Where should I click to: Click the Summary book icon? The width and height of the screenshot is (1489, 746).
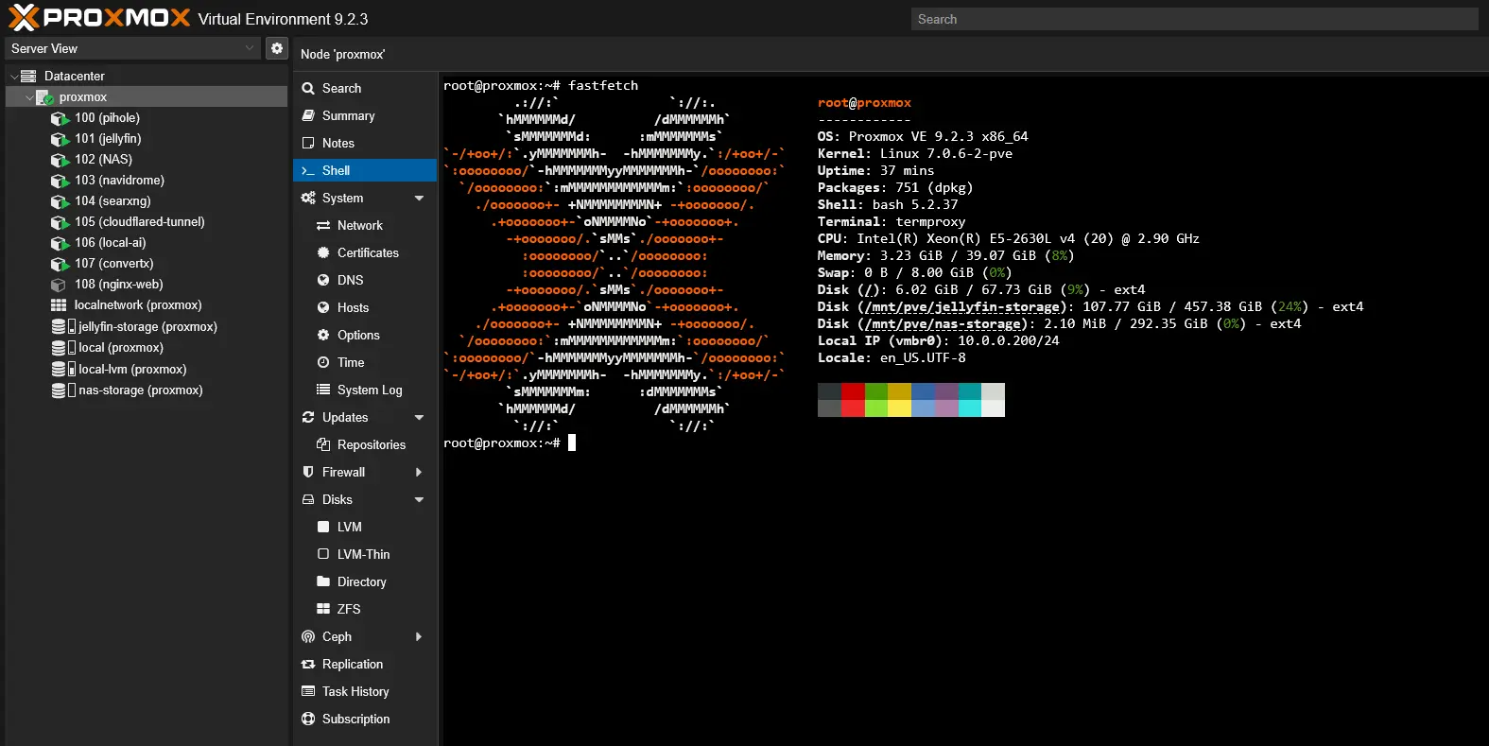[x=308, y=115]
